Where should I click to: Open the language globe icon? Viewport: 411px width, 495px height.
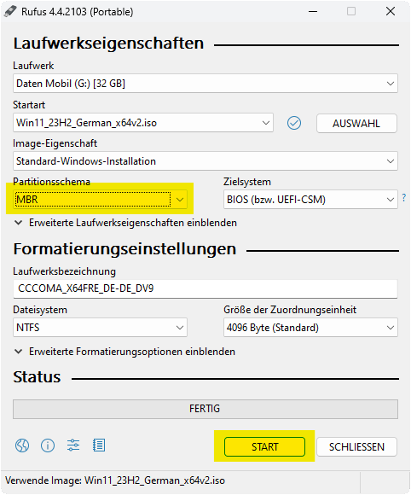click(x=22, y=445)
